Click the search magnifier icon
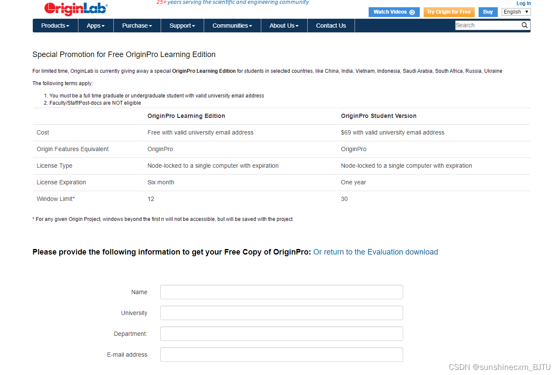Image resolution: width=557 pixels, height=375 pixels. (x=525, y=25)
